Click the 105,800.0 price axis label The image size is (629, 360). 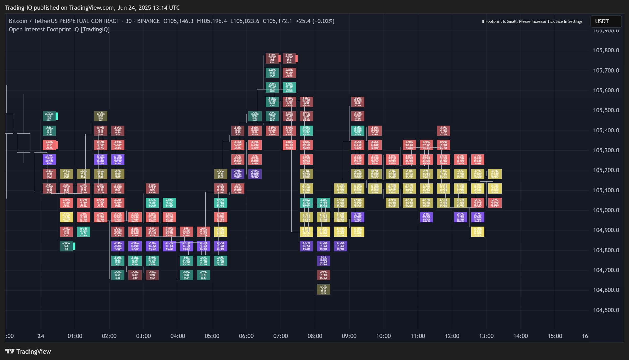[606, 50]
